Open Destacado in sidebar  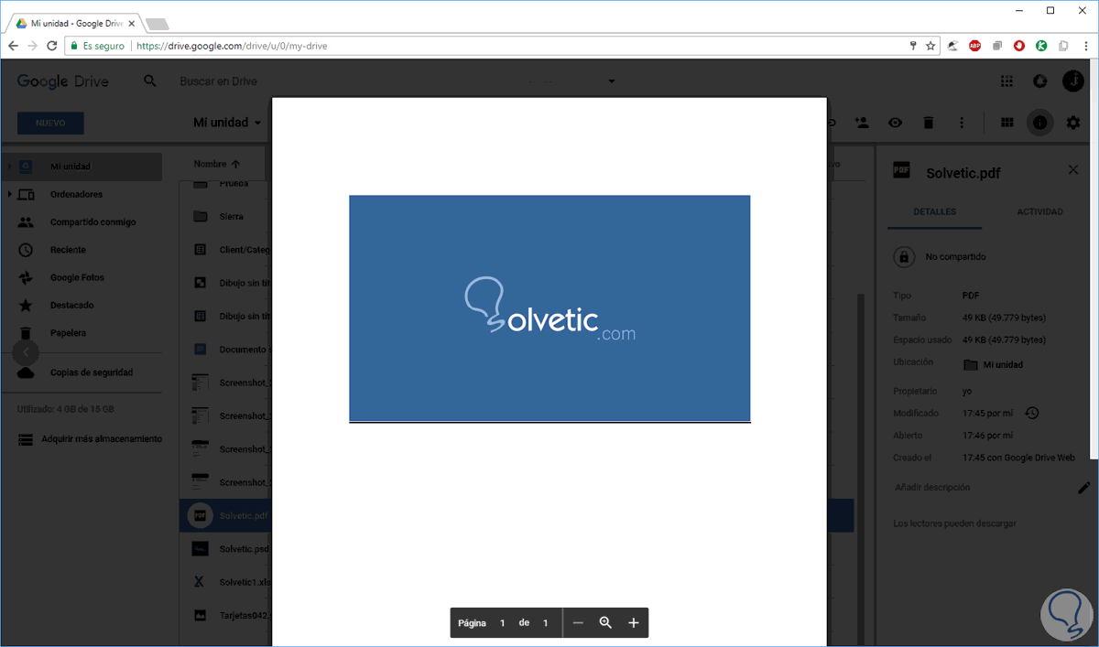[71, 305]
